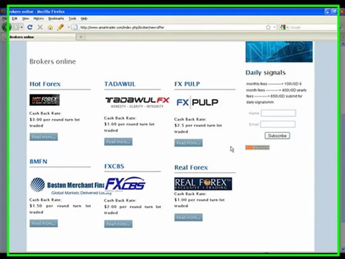
Task: Click the Hot Forex logo image
Action: [x=45, y=100]
